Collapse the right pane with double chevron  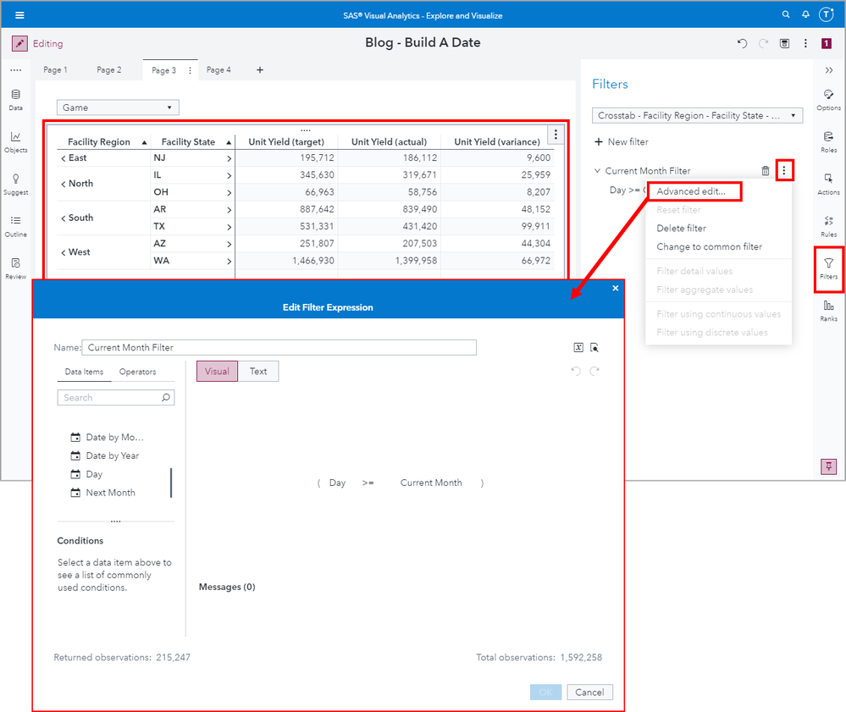[x=829, y=70]
